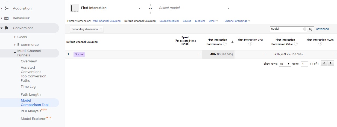Click the First Interaction model icon
Viewport: 337px width, 127px height.
click(x=74, y=8)
